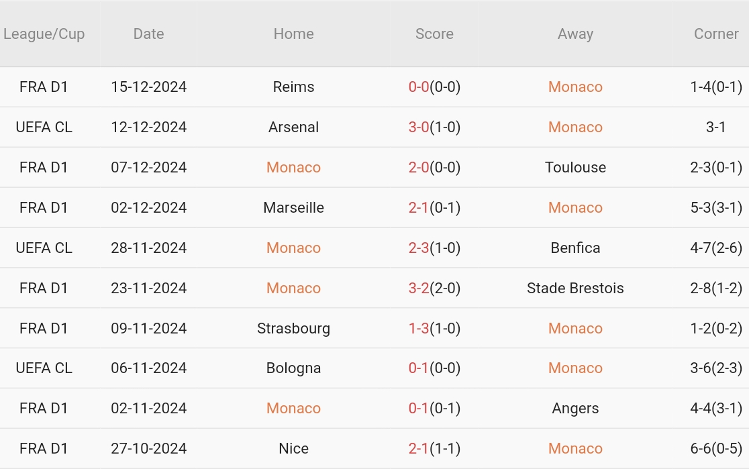The height and width of the screenshot is (469, 749).
Task: Open the Bologna team link
Action: click(x=293, y=368)
